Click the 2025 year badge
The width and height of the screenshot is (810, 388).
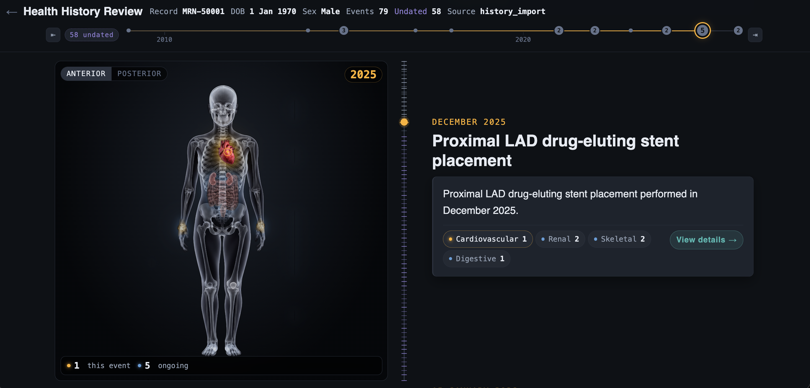[363, 74]
